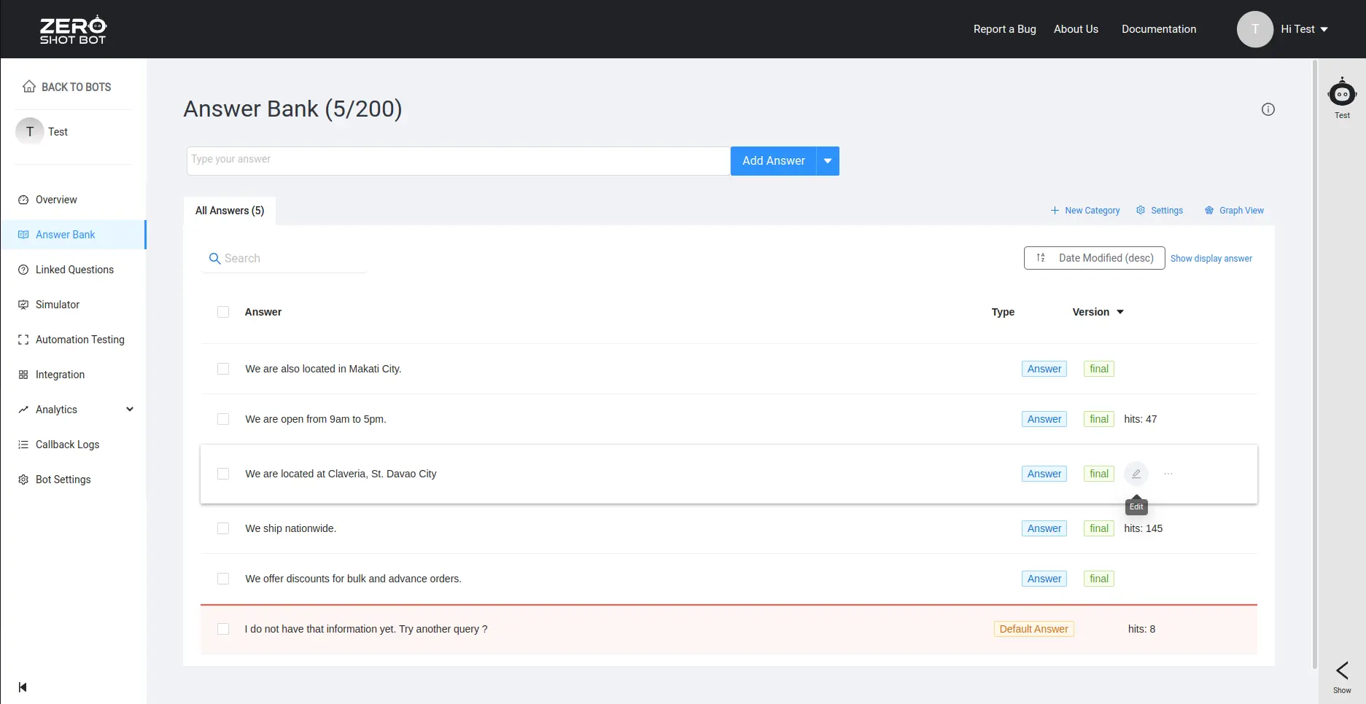The height and width of the screenshot is (704, 1366).
Task: Click the user avatar in the header
Action: pyautogui.click(x=1254, y=29)
